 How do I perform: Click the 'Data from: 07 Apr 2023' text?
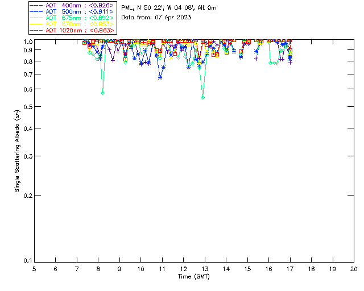pyautogui.click(x=156, y=18)
